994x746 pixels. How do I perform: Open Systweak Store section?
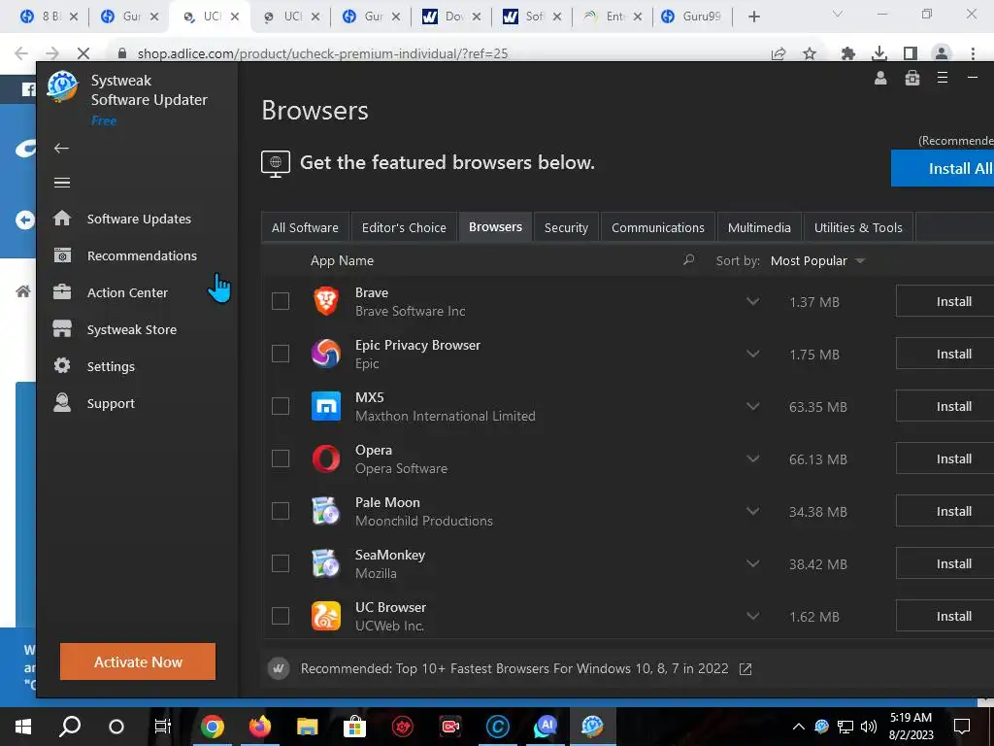click(131, 329)
